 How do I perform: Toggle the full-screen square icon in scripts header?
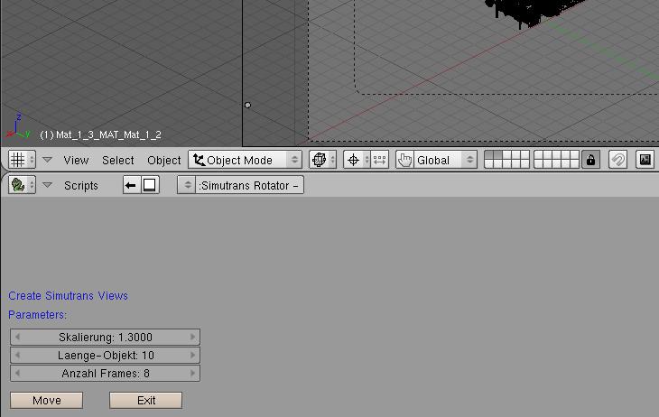tap(150, 185)
